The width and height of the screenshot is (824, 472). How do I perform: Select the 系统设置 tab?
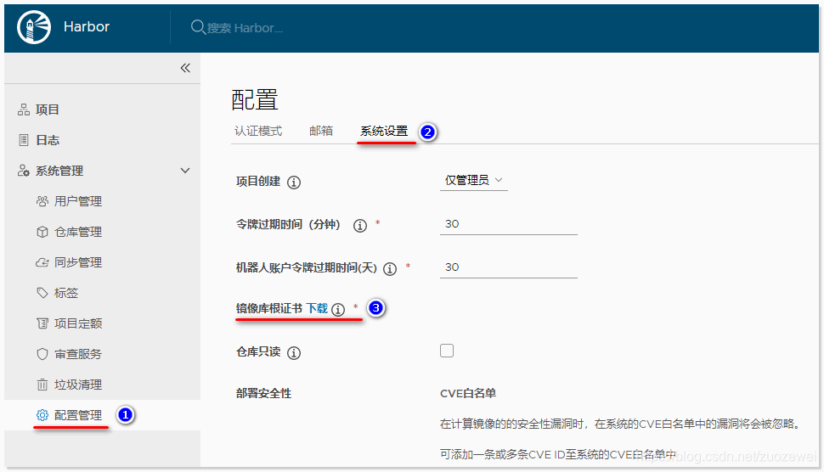pos(384,131)
